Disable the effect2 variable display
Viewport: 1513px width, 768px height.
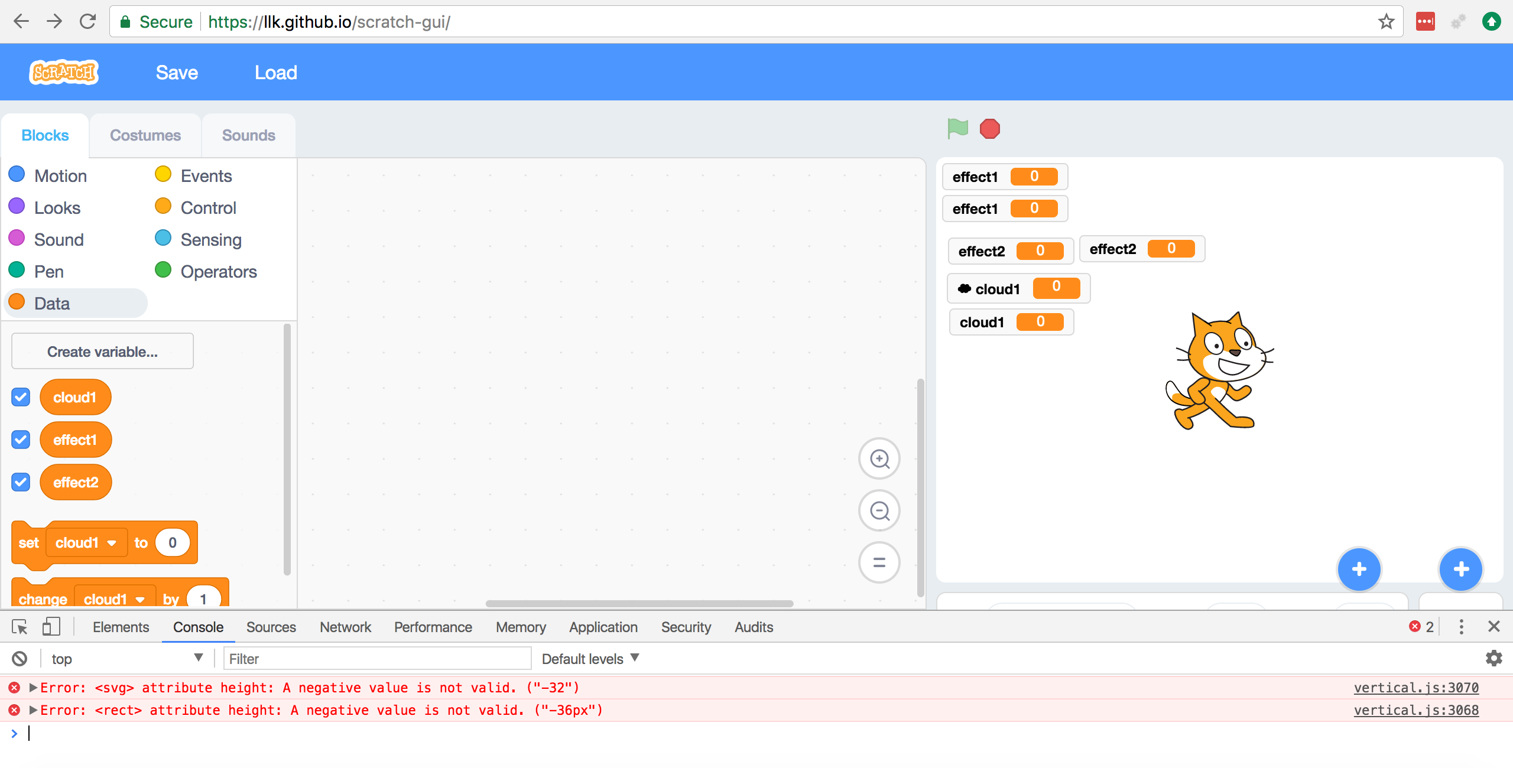point(20,482)
